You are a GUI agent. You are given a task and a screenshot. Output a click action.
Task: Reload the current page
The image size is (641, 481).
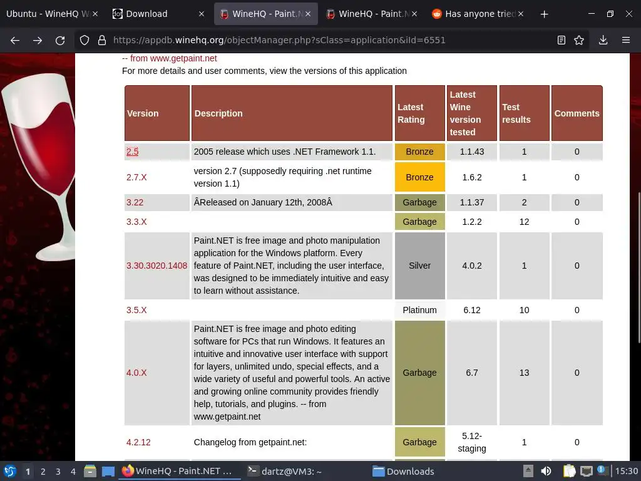point(60,40)
